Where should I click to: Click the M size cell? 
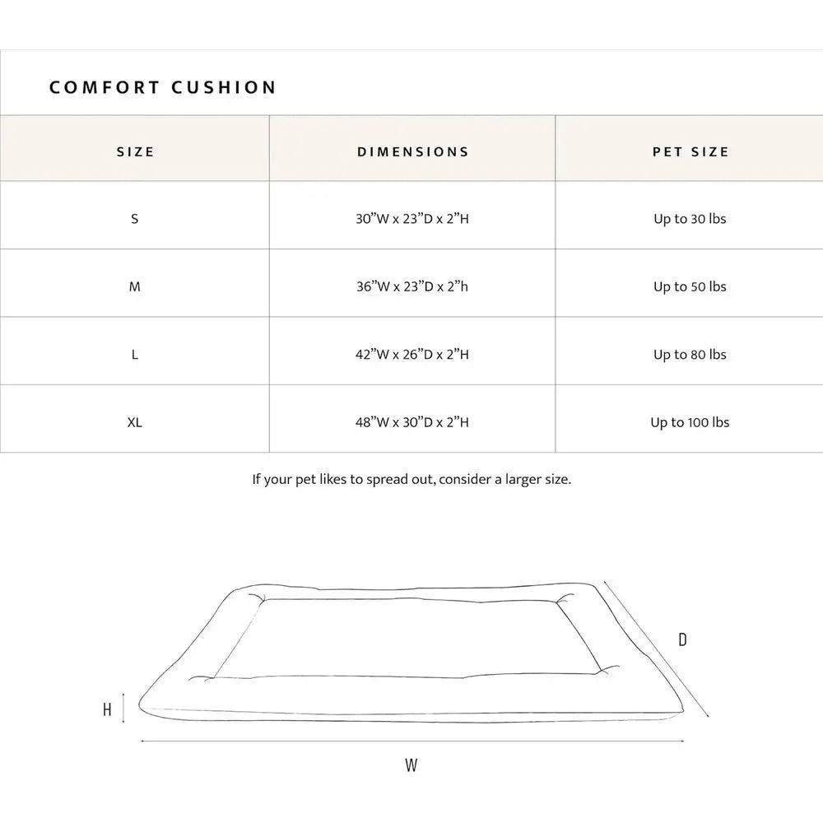tap(135, 286)
